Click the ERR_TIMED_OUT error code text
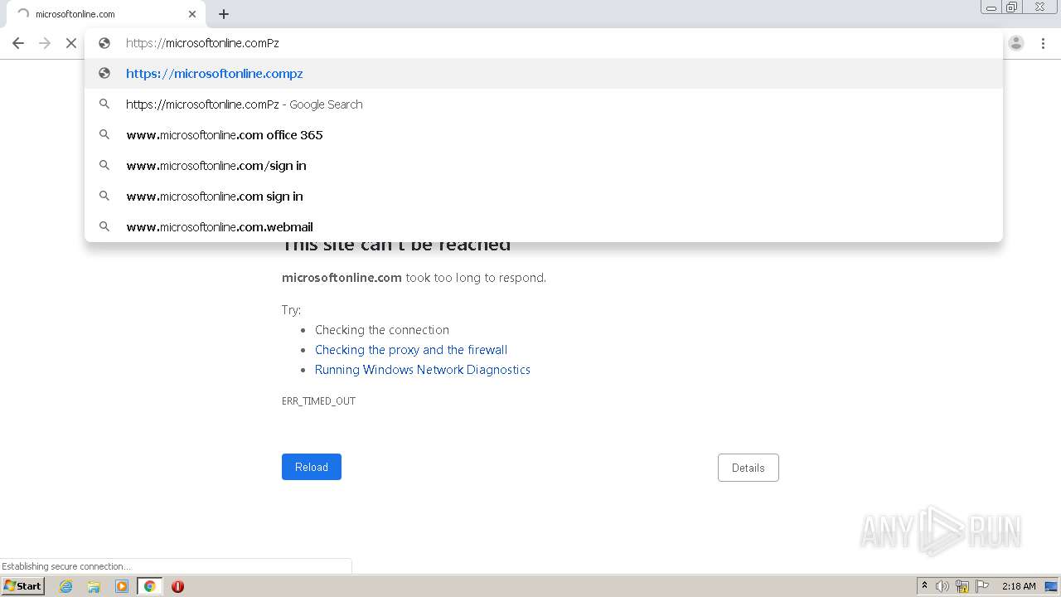 pos(318,401)
